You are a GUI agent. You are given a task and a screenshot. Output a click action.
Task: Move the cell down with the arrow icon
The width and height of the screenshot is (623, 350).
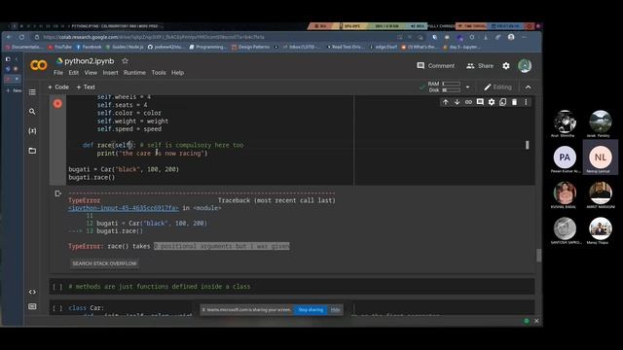pos(457,102)
